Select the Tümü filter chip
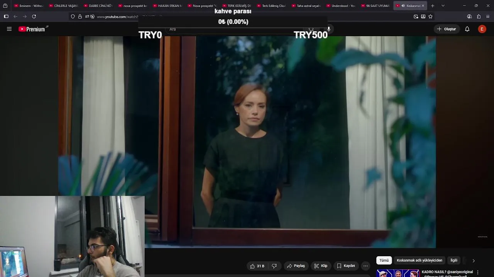494x277 pixels. (384, 260)
